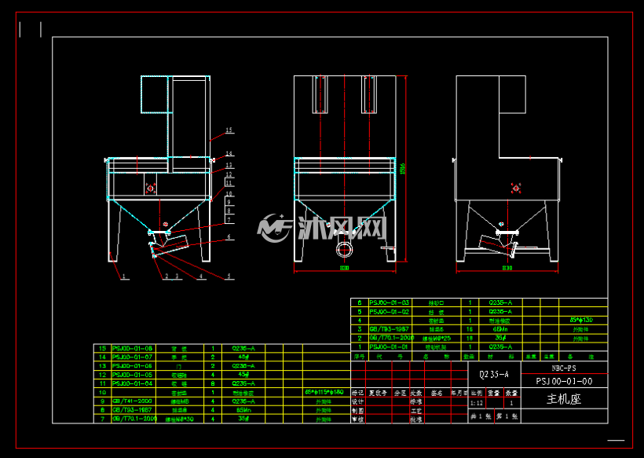This screenshot has width=644, height=458.
Task: Select balloon callout 6 on left view
Action: (229, 237)
